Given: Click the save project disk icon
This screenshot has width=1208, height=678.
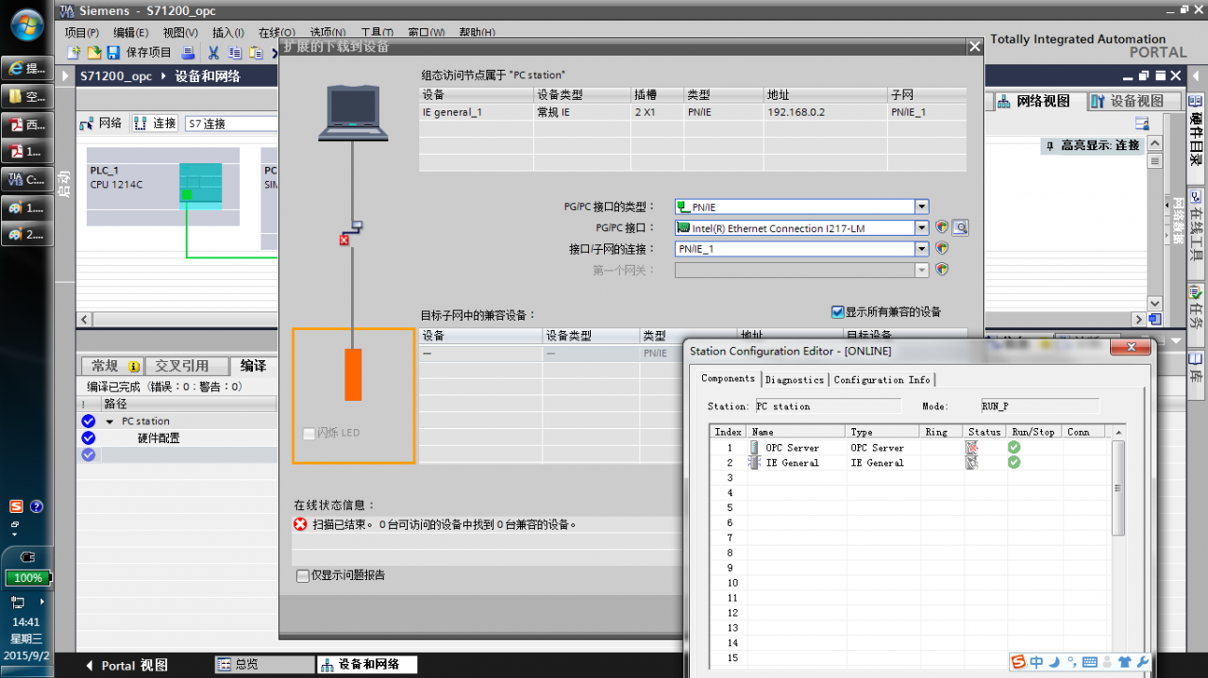Looking at the screenshot, I should click(113, 53).
